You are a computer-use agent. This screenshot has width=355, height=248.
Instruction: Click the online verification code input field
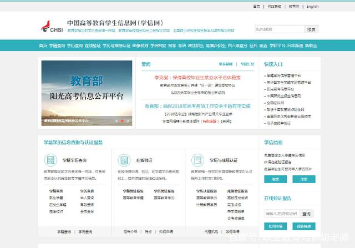point(282,213)
